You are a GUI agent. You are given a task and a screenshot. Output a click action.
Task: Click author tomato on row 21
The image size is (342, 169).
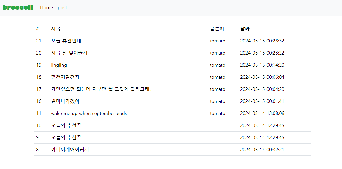point(217,41)
